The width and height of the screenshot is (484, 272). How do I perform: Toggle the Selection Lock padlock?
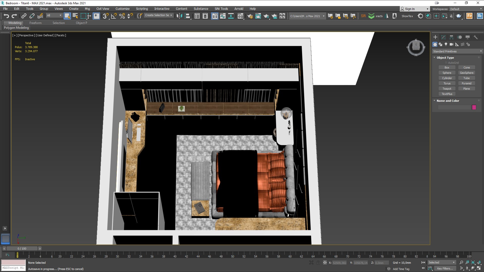tap(318, 262)
